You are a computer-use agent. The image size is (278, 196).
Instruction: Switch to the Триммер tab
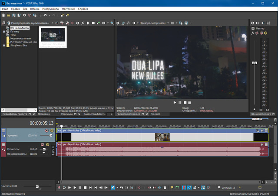[156, 114]
